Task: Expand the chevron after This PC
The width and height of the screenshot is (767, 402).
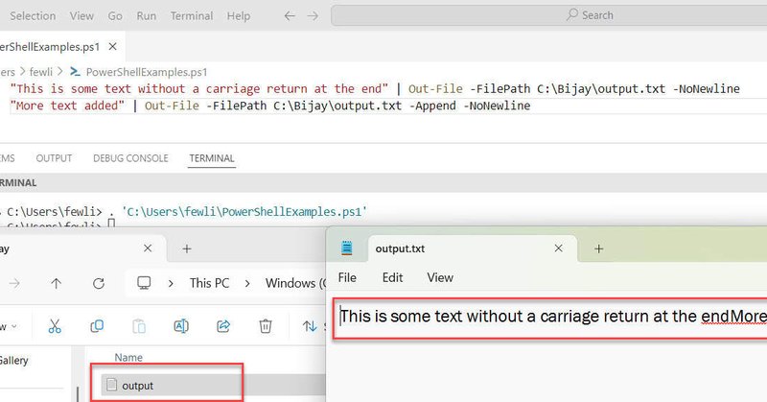Action: (x=247, y=283)
